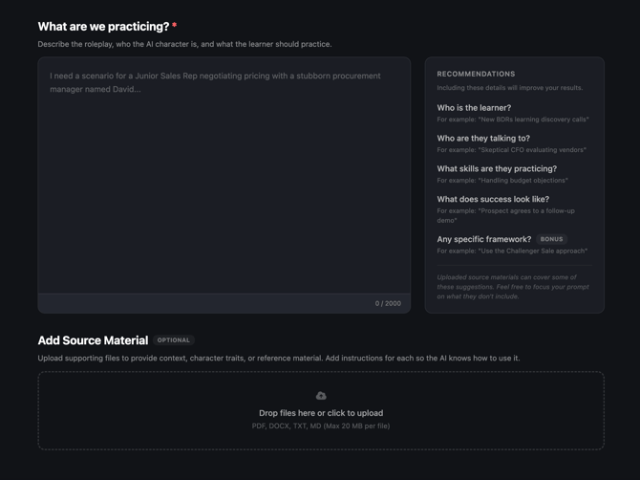The image size is (640, 480).
Task: Click the 'Add Source Material' heading
Action: coord(93,340)
